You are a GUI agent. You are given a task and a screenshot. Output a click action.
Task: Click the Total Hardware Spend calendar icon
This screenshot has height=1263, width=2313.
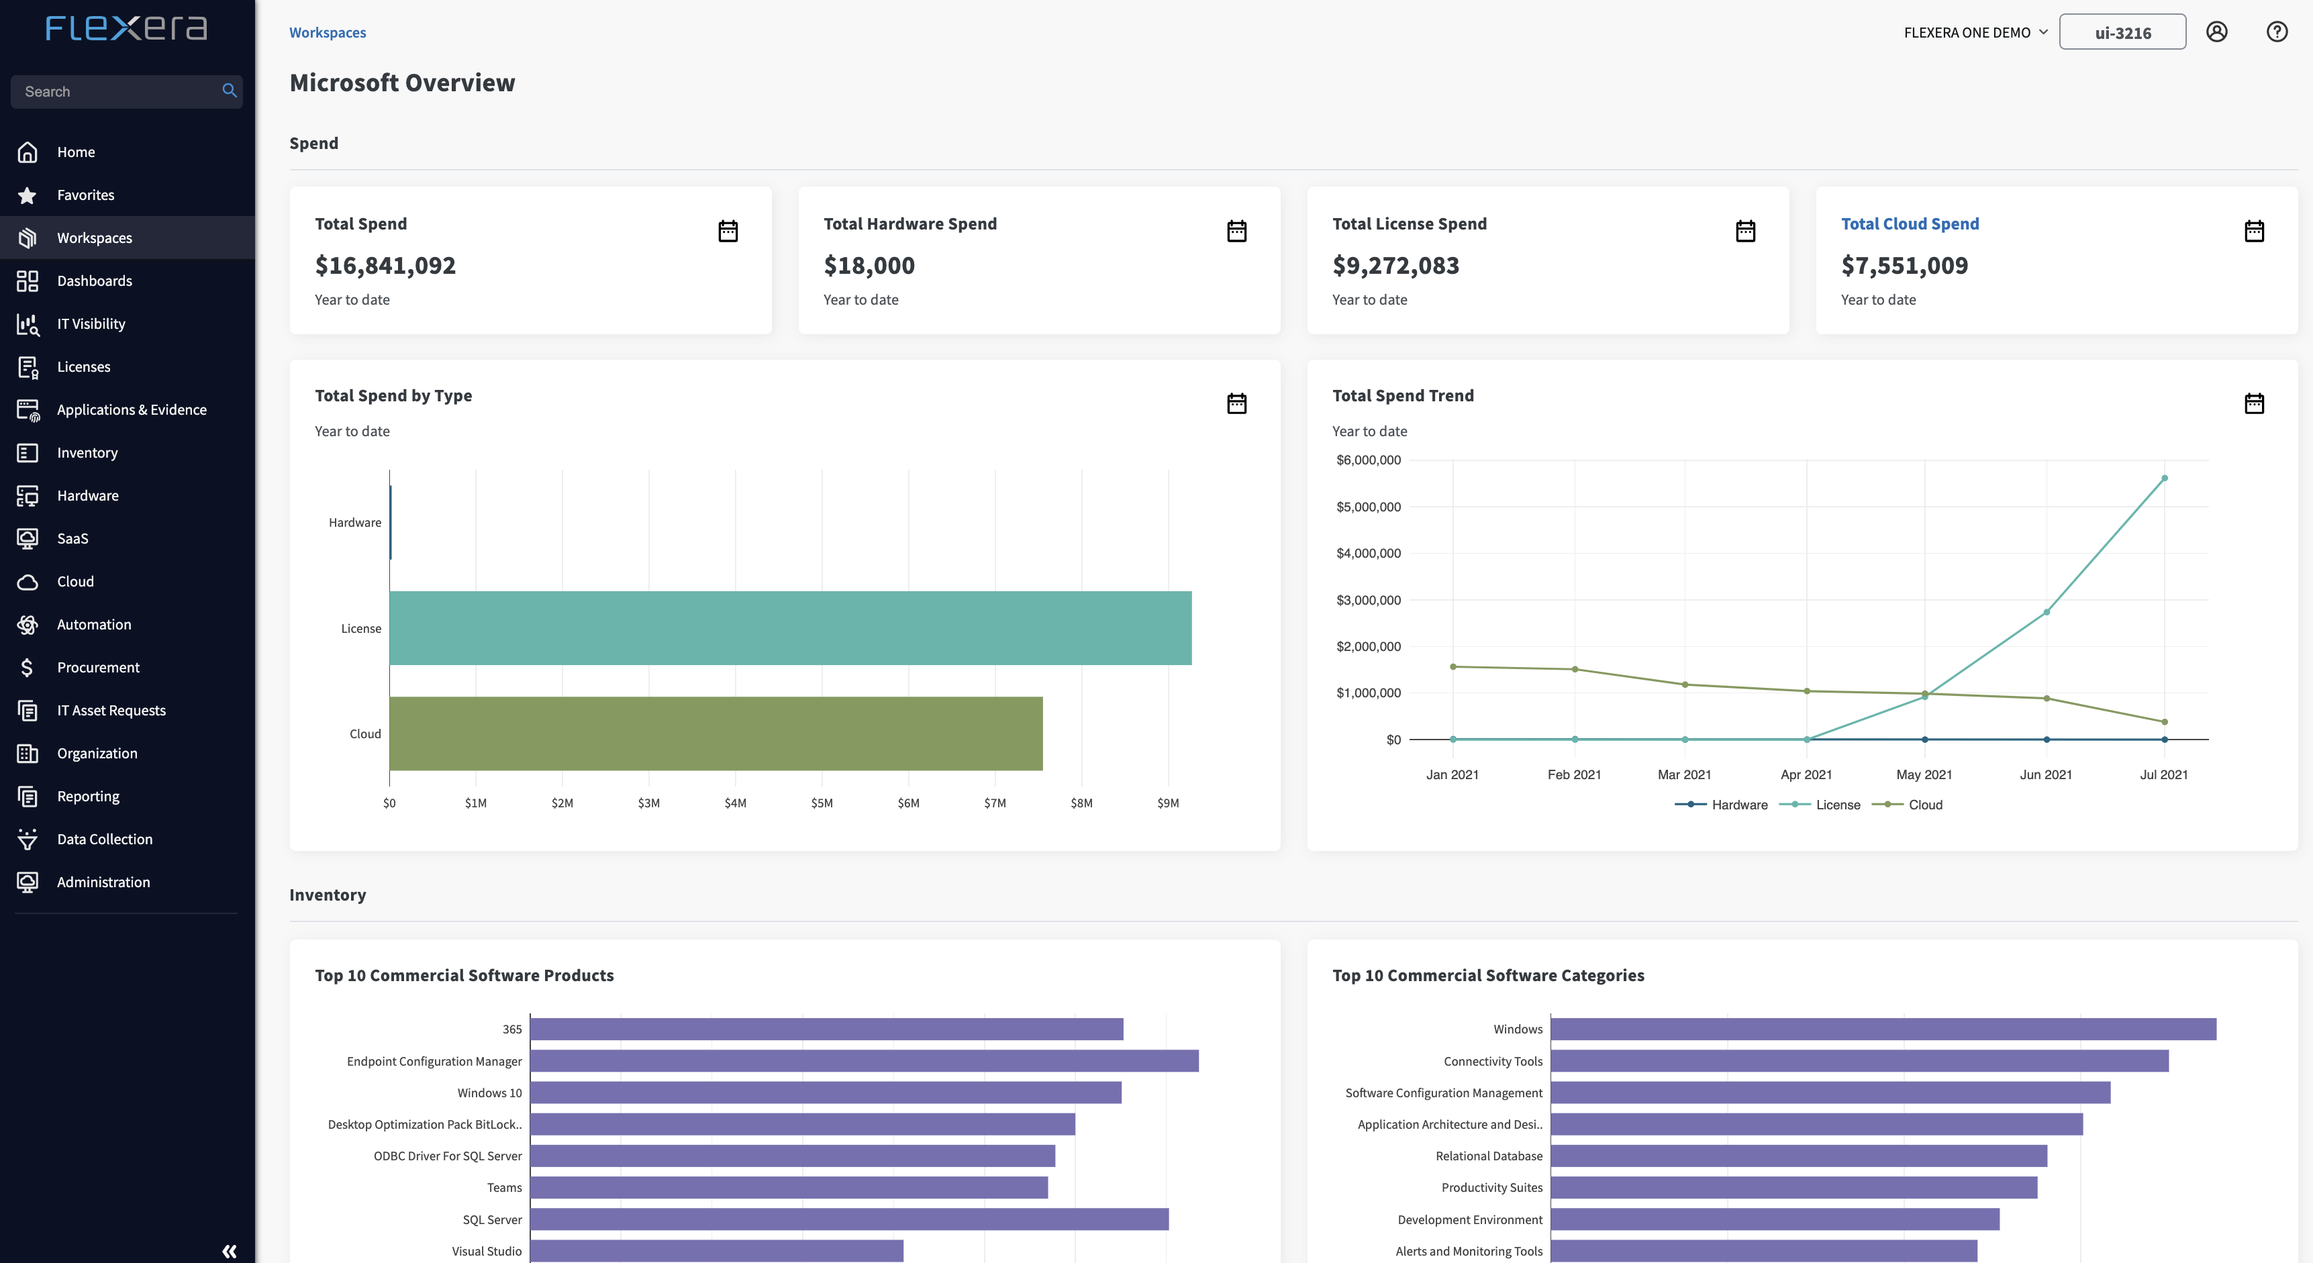tap(1236, 230)
